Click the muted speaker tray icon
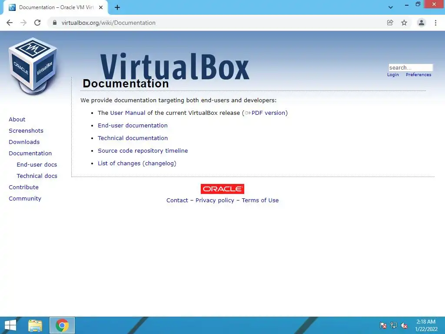 (404, 325)
